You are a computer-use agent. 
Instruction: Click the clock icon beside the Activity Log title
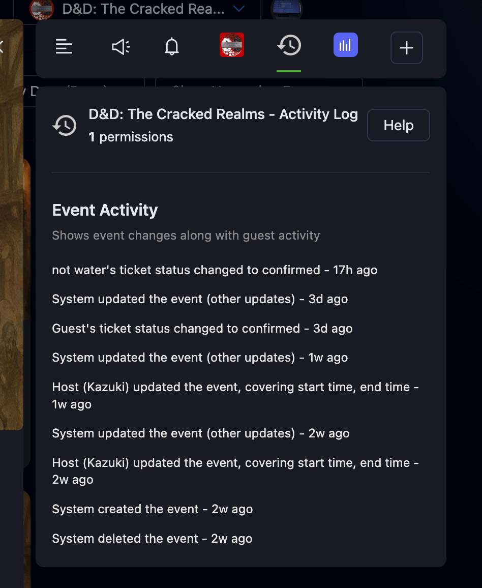point(65,125)
